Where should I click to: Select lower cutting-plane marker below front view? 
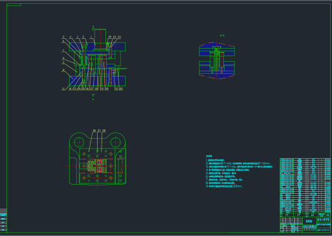pyautogui.click(x=93, y=97)
